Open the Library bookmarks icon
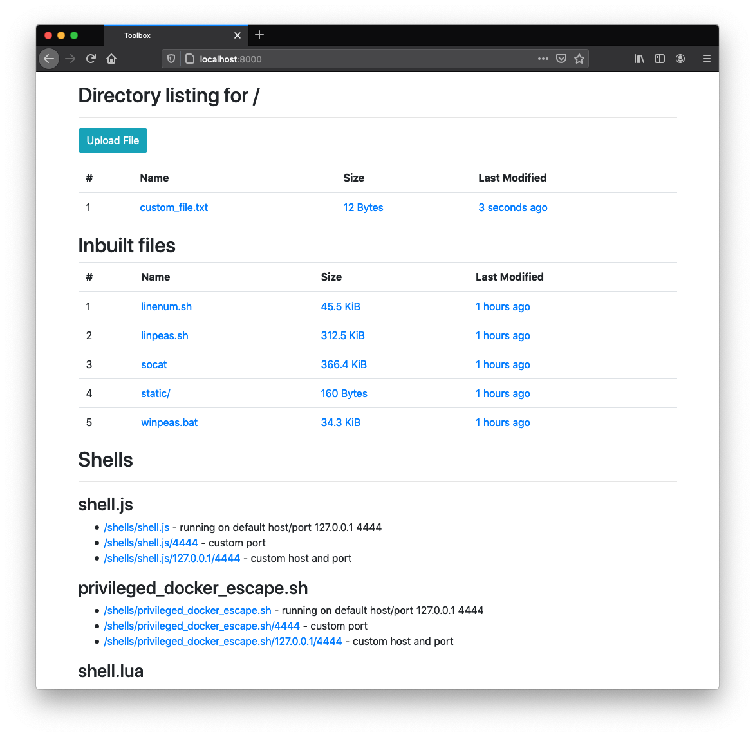Viewport: 755px width, 737px height. coord(639,59)
